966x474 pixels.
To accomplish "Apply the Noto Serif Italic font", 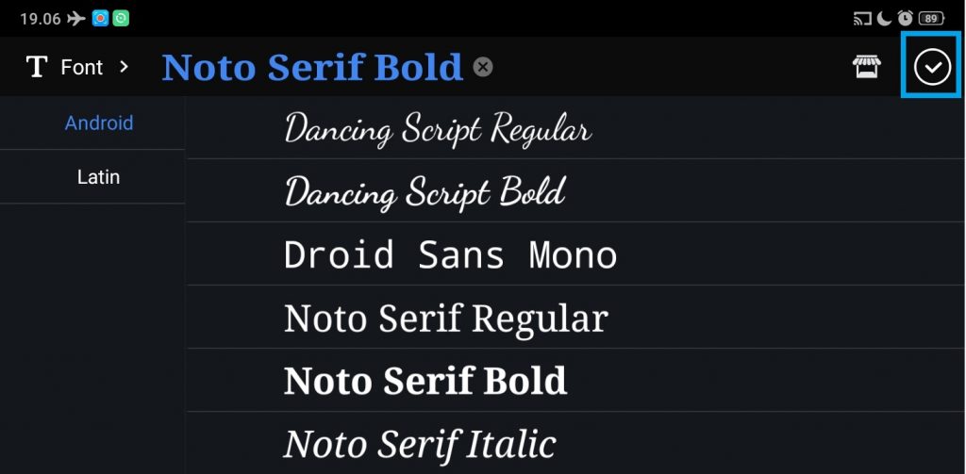I will point(420,444).
